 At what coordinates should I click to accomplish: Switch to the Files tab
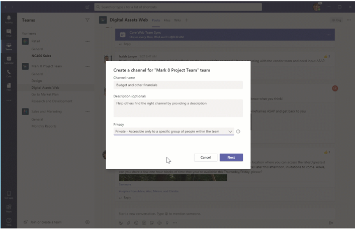(x=167, y=20)
